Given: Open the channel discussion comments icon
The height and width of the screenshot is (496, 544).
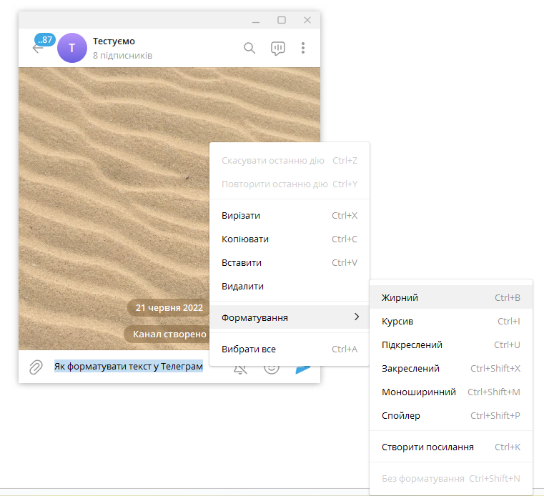Looking at the screenshot, I should pos(278,48).
